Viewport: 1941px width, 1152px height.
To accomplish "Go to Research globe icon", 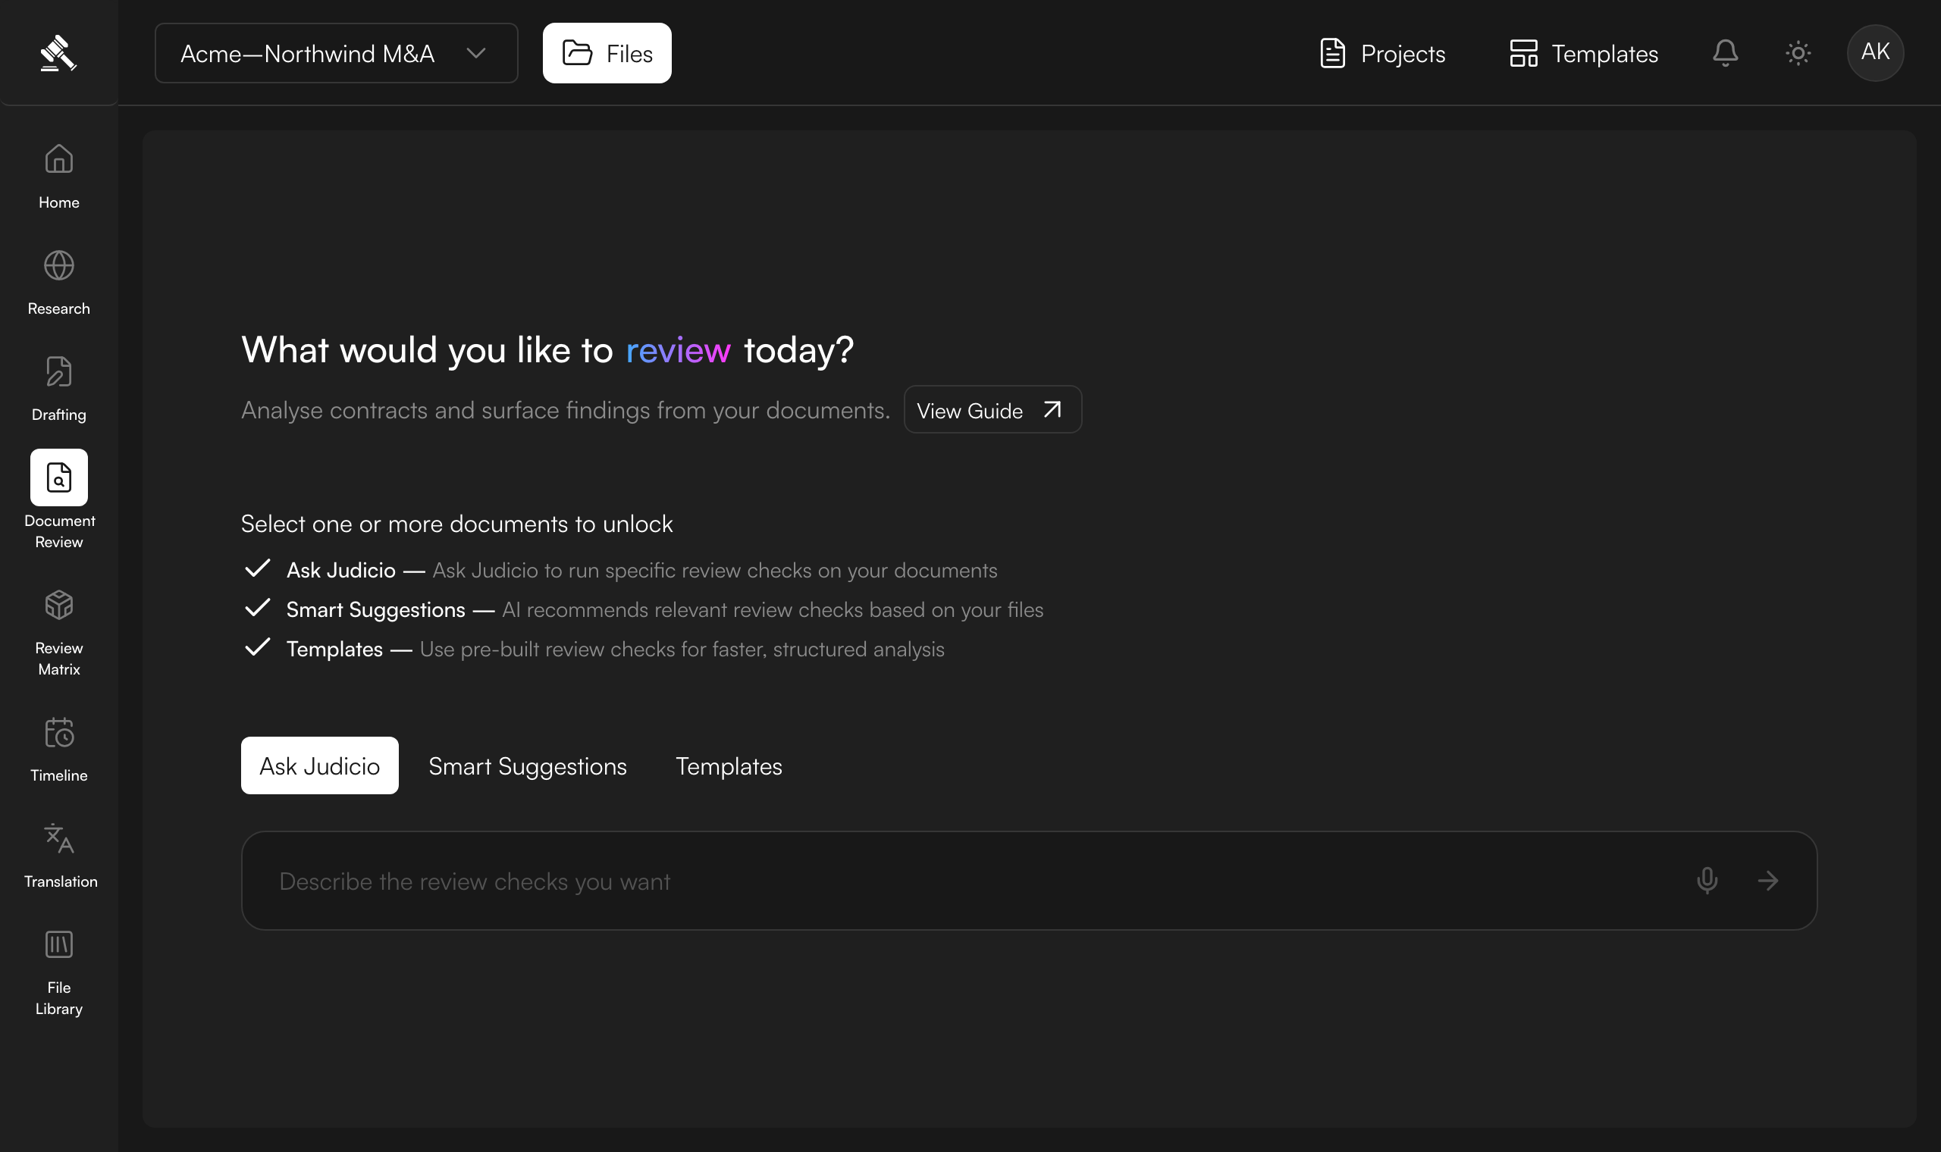I will tap(59, 265).
